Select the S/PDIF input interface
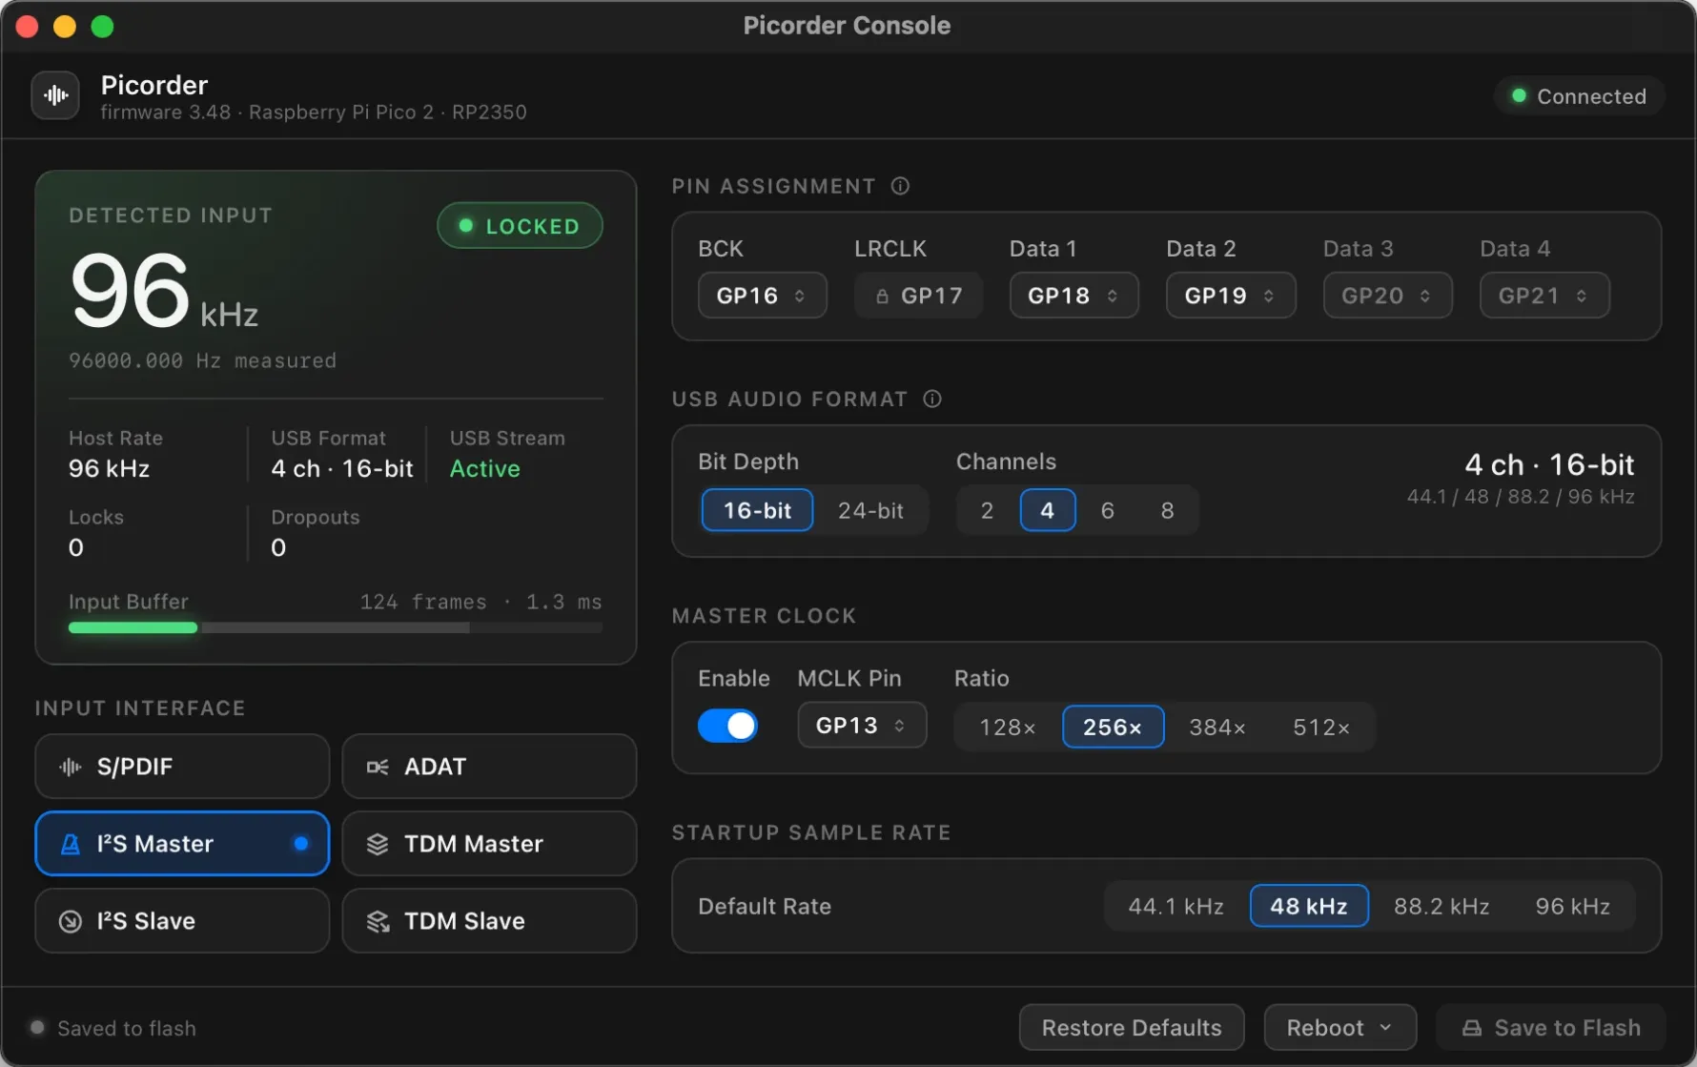Screen dimensions: 1697x1067 click(x=182, y=767)
